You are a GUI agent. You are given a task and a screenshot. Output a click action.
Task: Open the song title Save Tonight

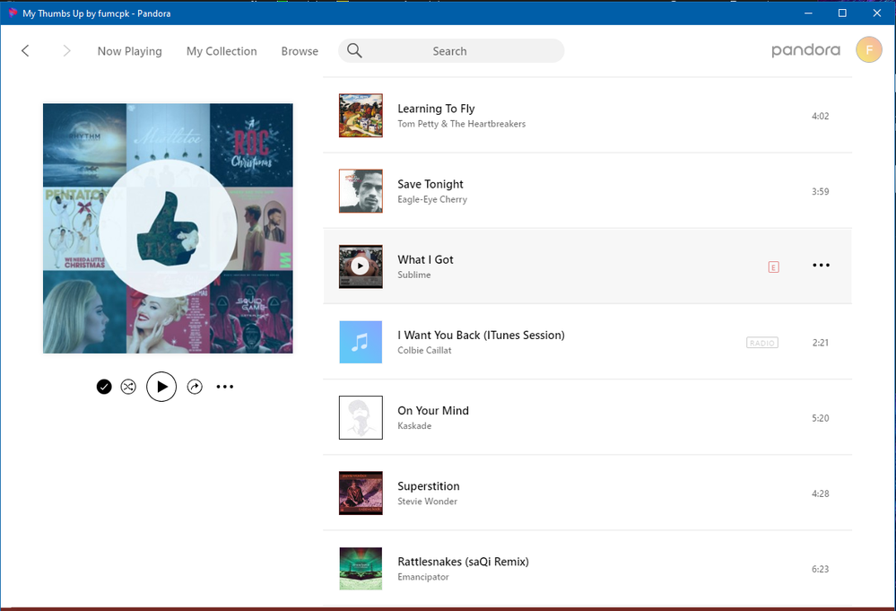431,184
